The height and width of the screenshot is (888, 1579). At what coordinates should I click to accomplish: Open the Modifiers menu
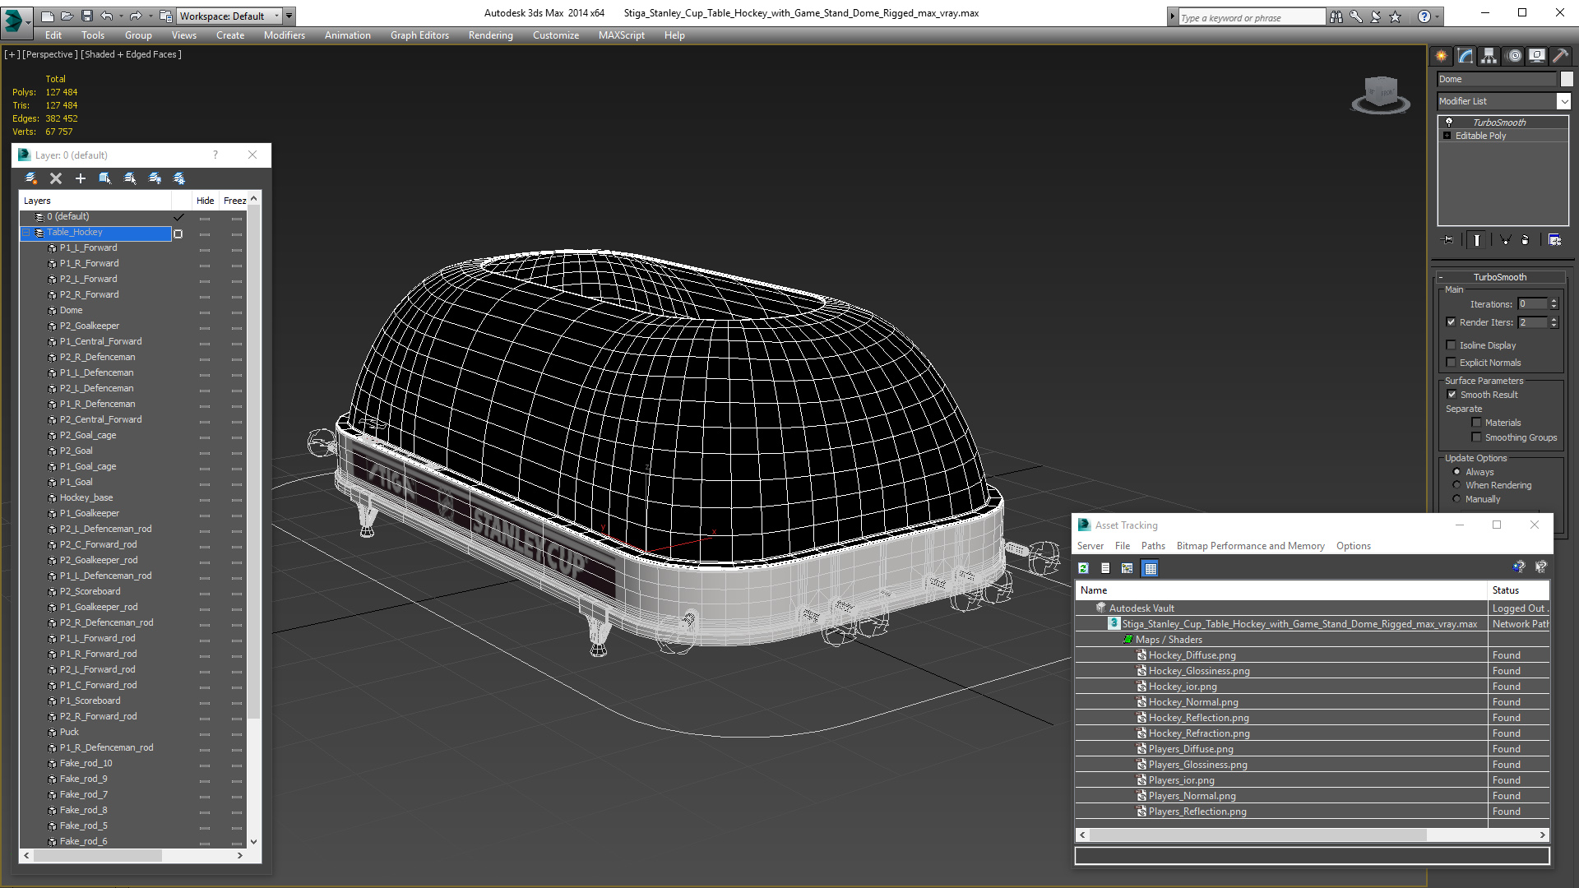click(284, 35)
